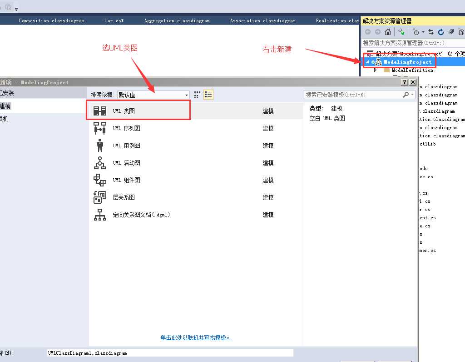Select the UML 类图 template icon

[99, 111]
